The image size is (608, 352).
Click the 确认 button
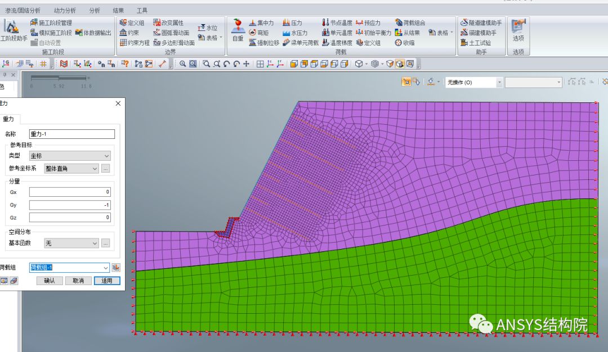(x=50, y=281)
